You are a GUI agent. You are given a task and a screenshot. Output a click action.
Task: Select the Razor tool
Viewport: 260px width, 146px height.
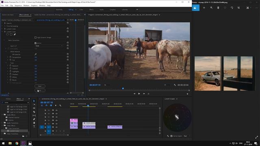pyautogui.click(x=34, y=112)
